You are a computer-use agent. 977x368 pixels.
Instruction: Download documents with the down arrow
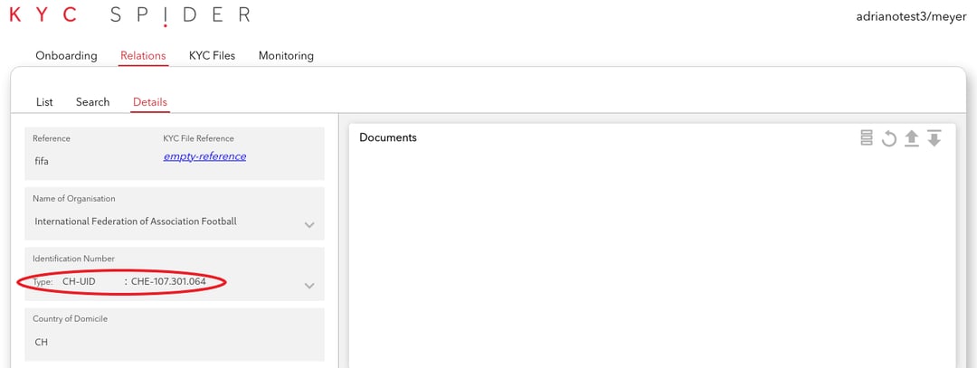[934, 138]
